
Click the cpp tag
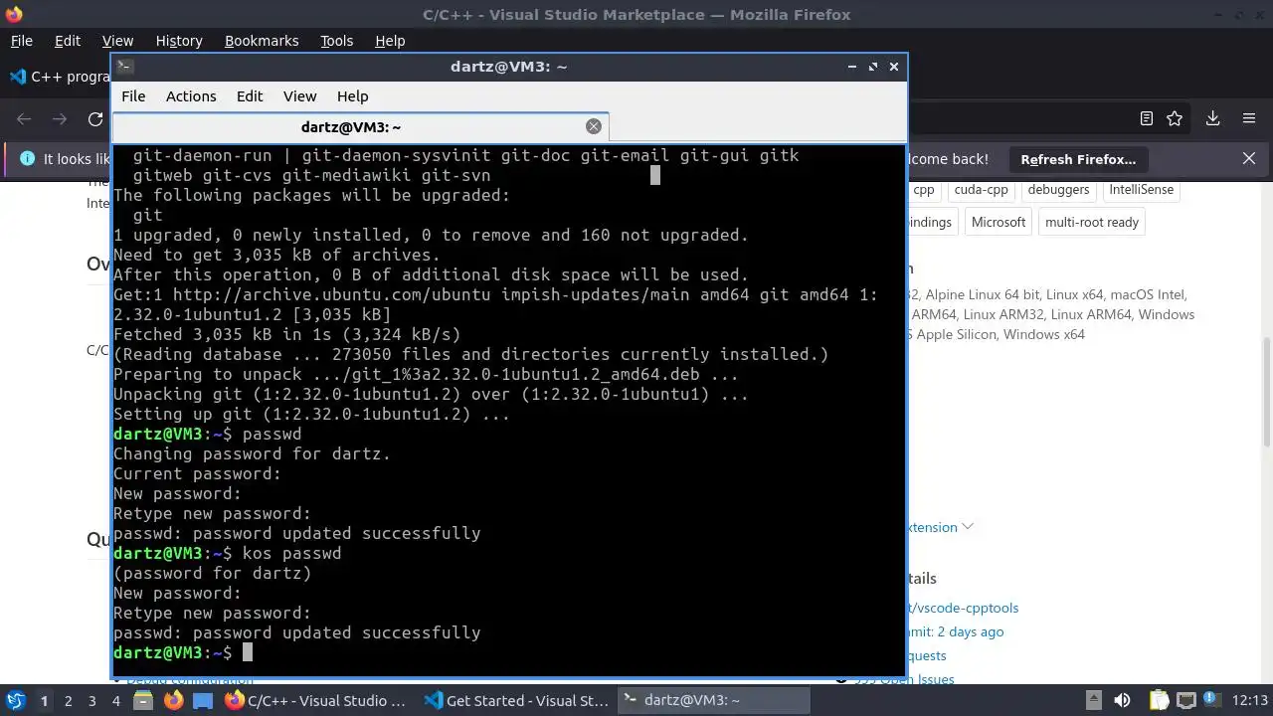(x=924, y=190)
